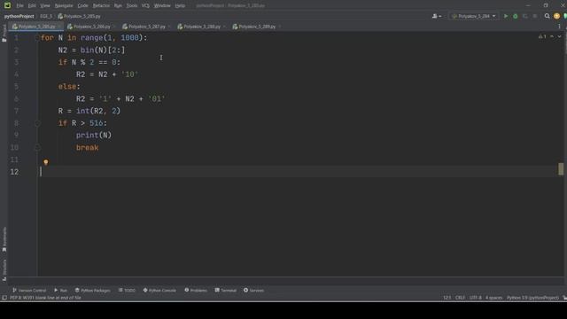The width and height of the screenshot is (567, 319).
Task: Go to previous highlighted error arrow
Action: tap(552, 36)
